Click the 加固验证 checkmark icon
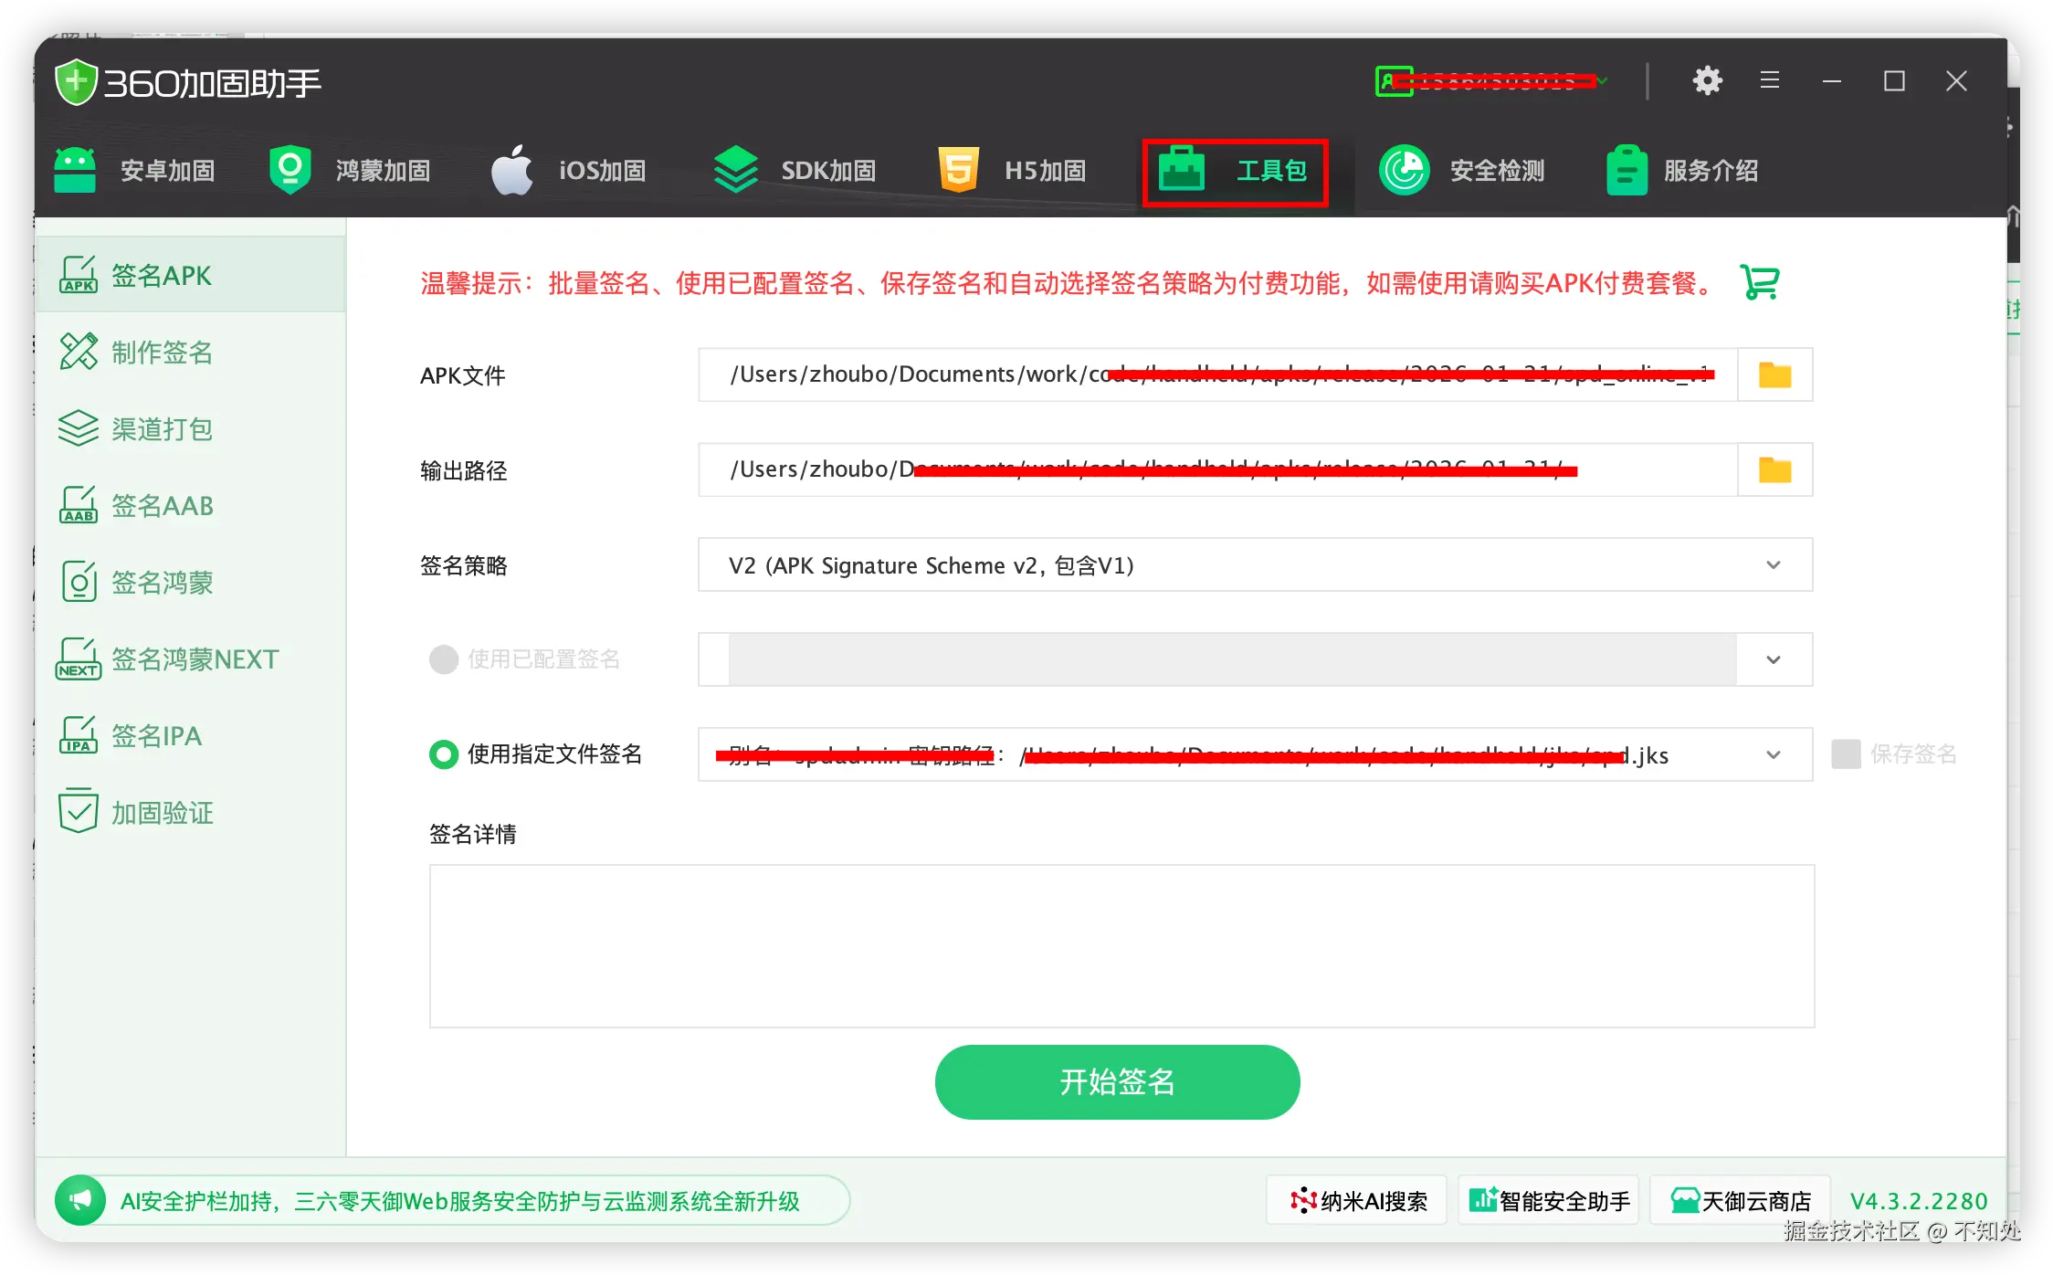The image size is (2053, 1275). pos(79,811)
